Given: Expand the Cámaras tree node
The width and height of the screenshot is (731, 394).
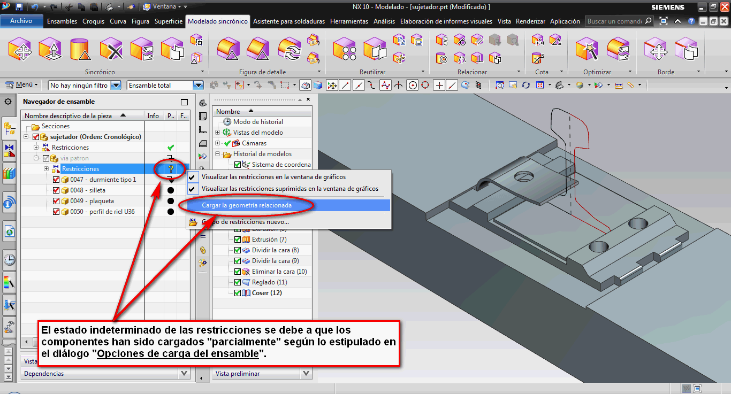Looking at the screenshot, I should pyautogui.click(x=218, y=143).
